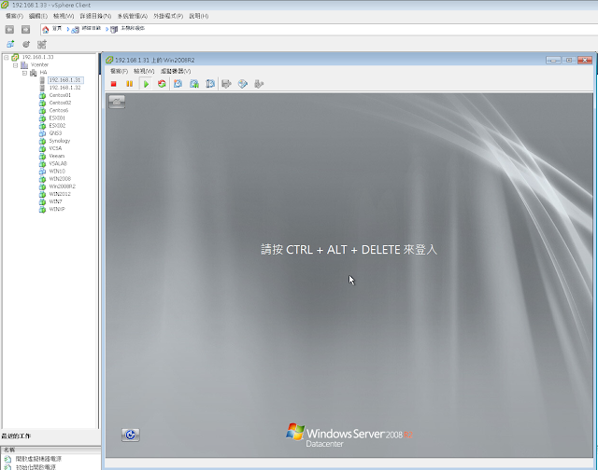Open the console window's 虛擬機器(V) menu
This screenshot has height=470, width=598.
[x=176, y=71]
